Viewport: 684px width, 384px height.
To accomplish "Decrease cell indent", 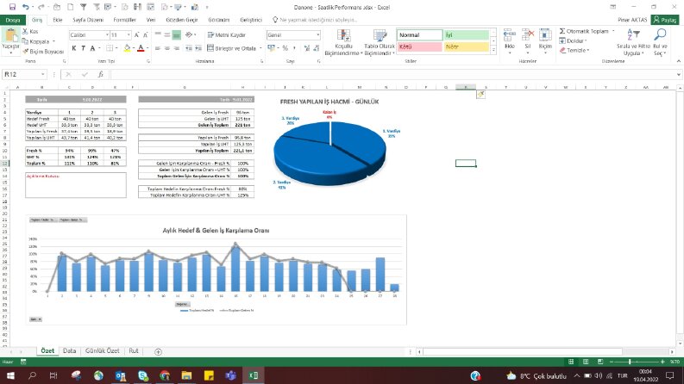I will (x=189, y=48).
